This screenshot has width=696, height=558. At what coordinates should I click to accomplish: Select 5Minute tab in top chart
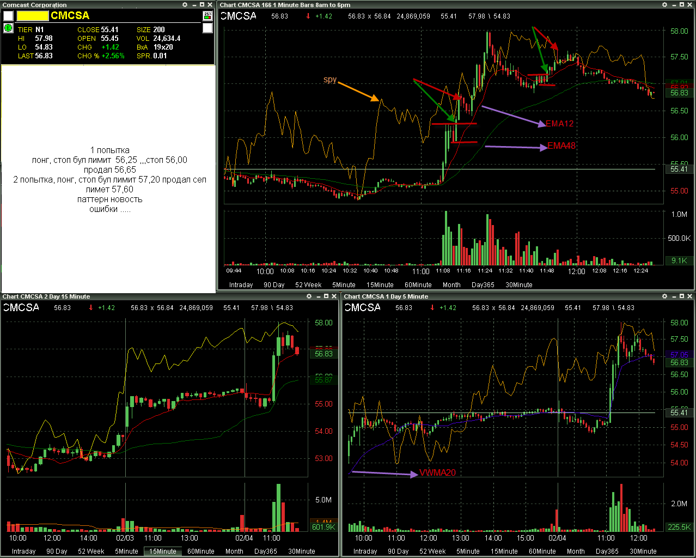pos(344,285)
